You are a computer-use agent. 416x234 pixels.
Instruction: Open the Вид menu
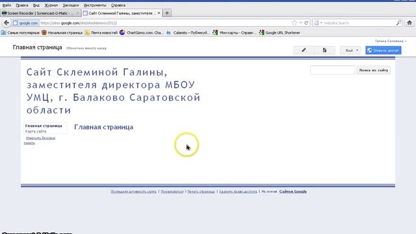click(x=36, y=5)
